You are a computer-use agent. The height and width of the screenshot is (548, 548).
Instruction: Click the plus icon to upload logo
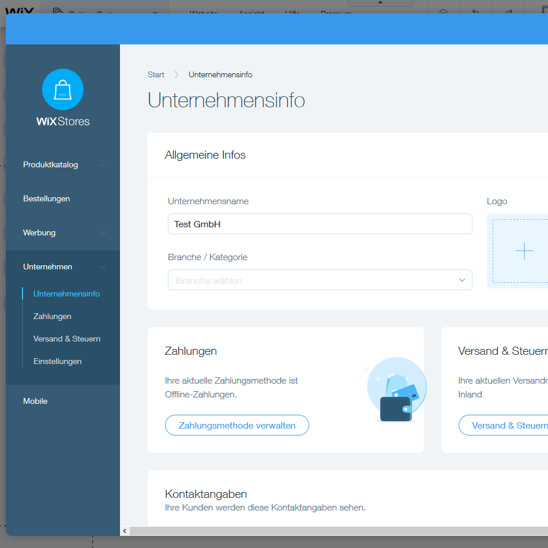pyautogui.click(x=524, y=251)
